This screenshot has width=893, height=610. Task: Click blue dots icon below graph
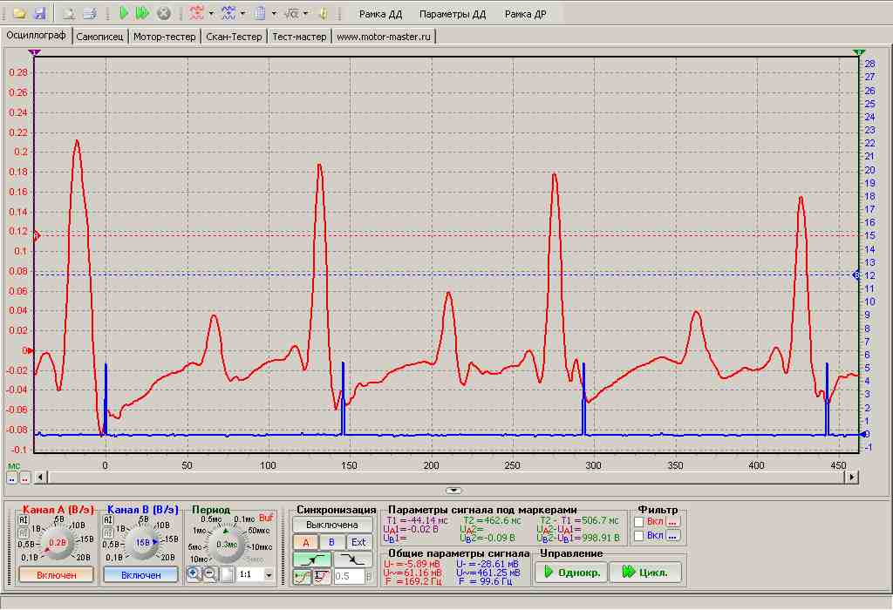pos(11,478)
